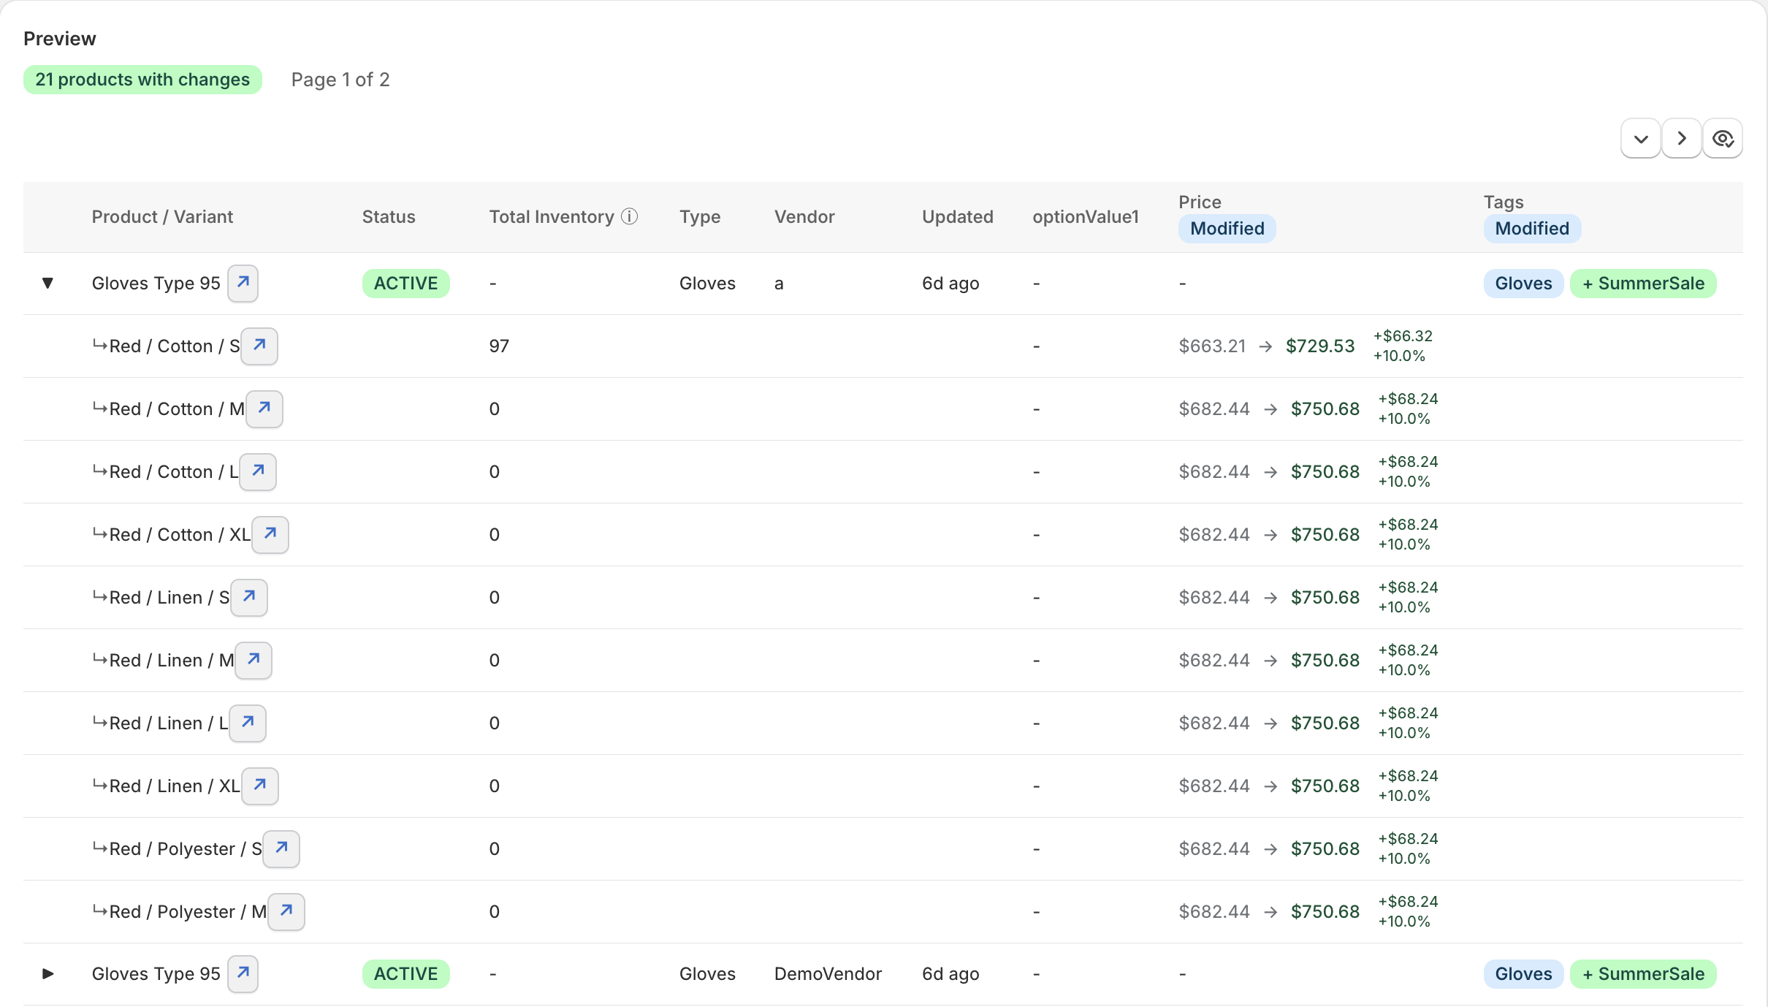Screen dimensions: 1768x1007
Task: Open Red / Polyester / M variant link icon
Action: pyautogui.click(x=286, y=911)
